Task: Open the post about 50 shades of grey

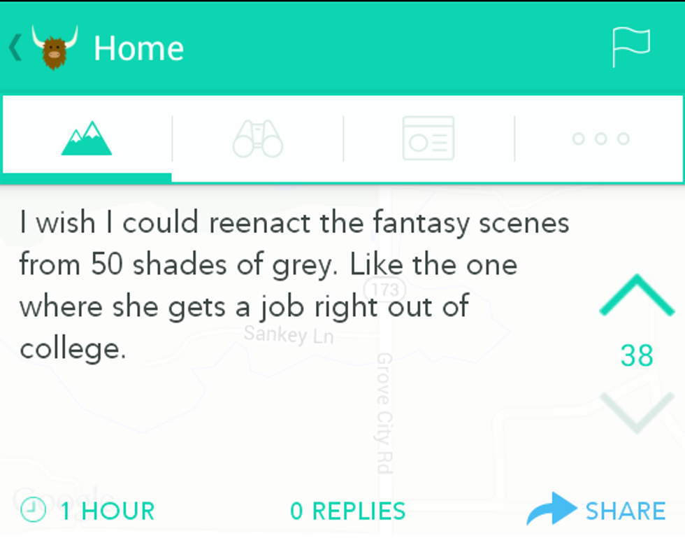Action: point(294,285)
